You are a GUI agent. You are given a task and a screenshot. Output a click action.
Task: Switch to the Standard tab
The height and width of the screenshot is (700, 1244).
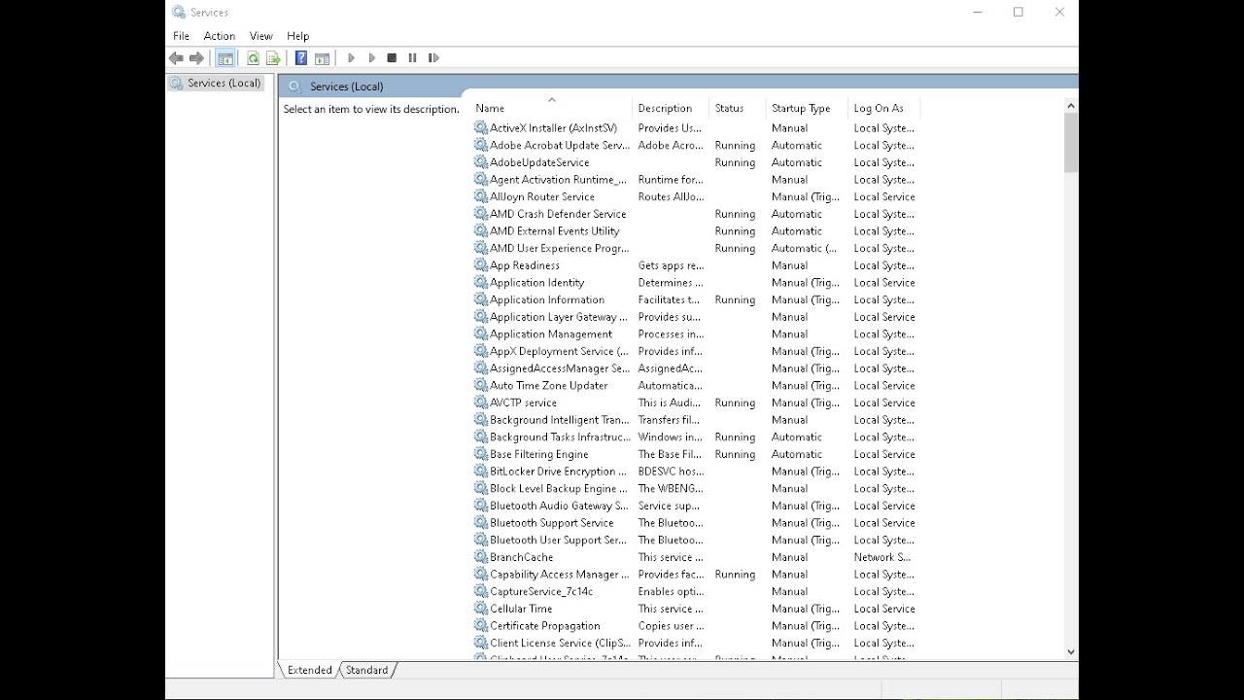tap(366, 670)
